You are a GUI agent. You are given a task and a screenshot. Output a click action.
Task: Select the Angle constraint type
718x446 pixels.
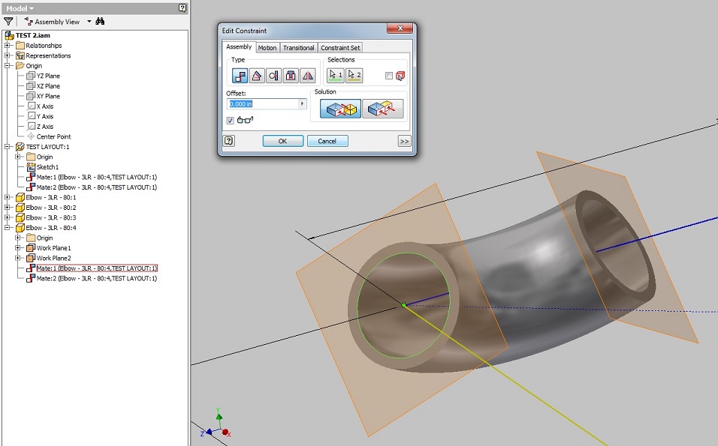[257, 75]
